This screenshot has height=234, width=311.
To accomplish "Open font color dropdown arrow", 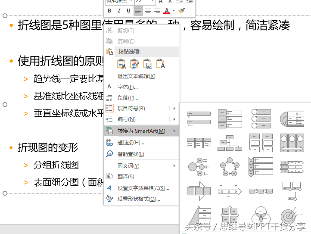I will [x=174, y=11].
